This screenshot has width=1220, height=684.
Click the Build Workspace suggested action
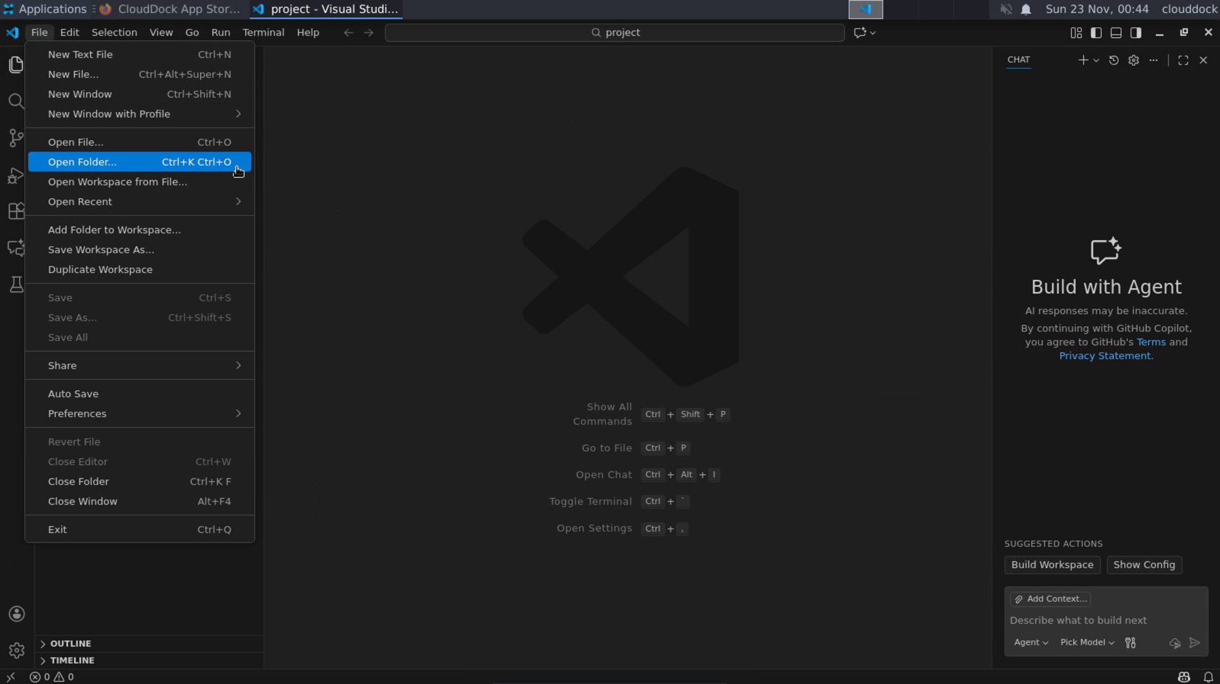point(1052,565)
